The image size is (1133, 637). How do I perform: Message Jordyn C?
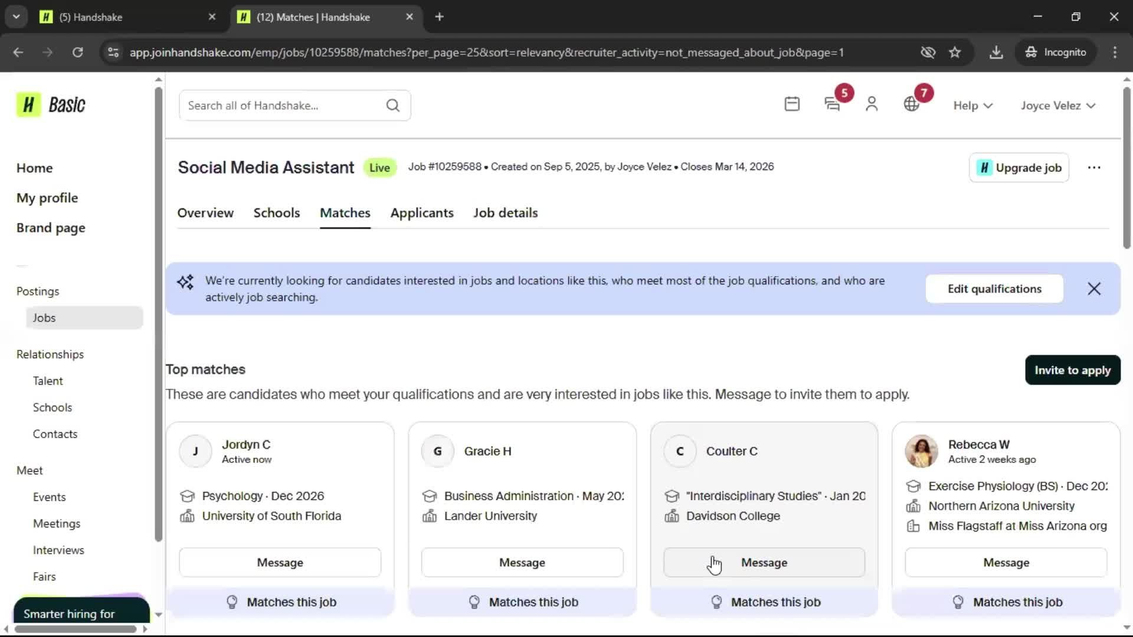click(x=280, y=562)
